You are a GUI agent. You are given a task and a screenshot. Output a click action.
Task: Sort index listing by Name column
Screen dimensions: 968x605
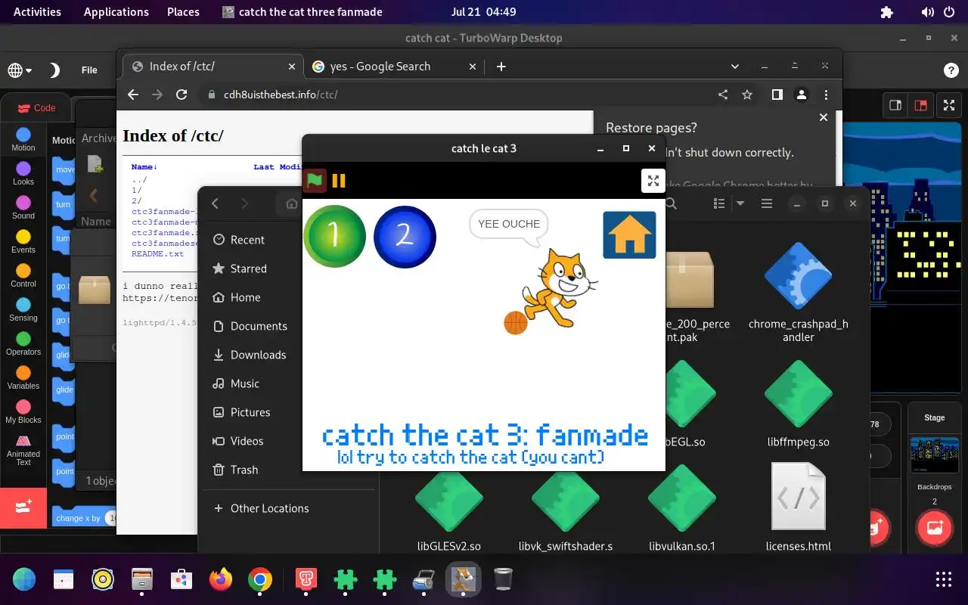click(x=143, y=167)
